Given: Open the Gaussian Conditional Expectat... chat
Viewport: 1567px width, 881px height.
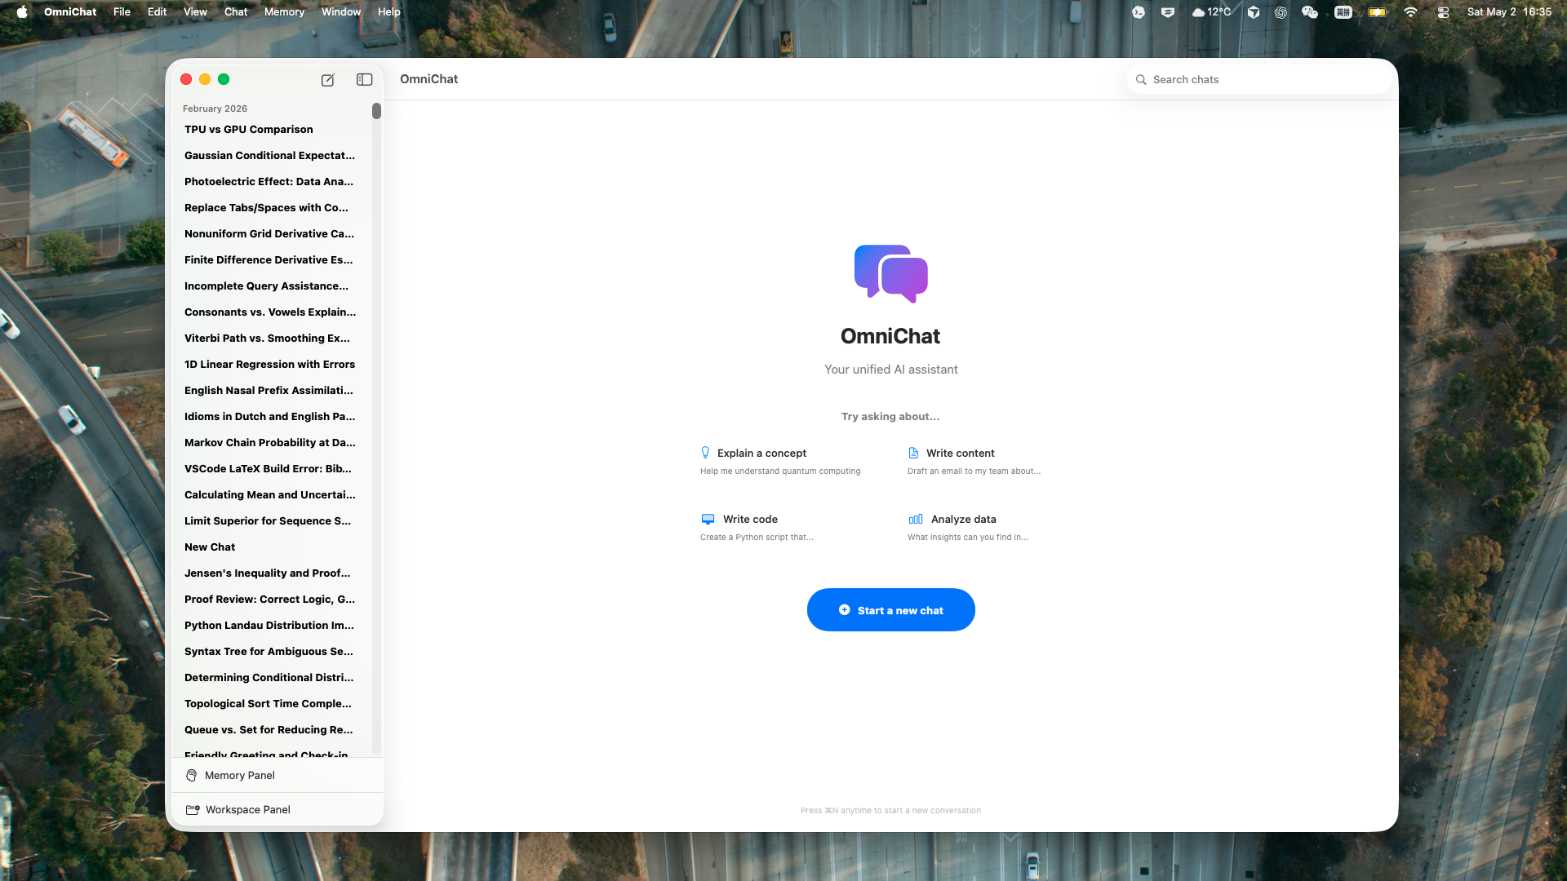Looking at the screenshot, I should pos(273,156).
